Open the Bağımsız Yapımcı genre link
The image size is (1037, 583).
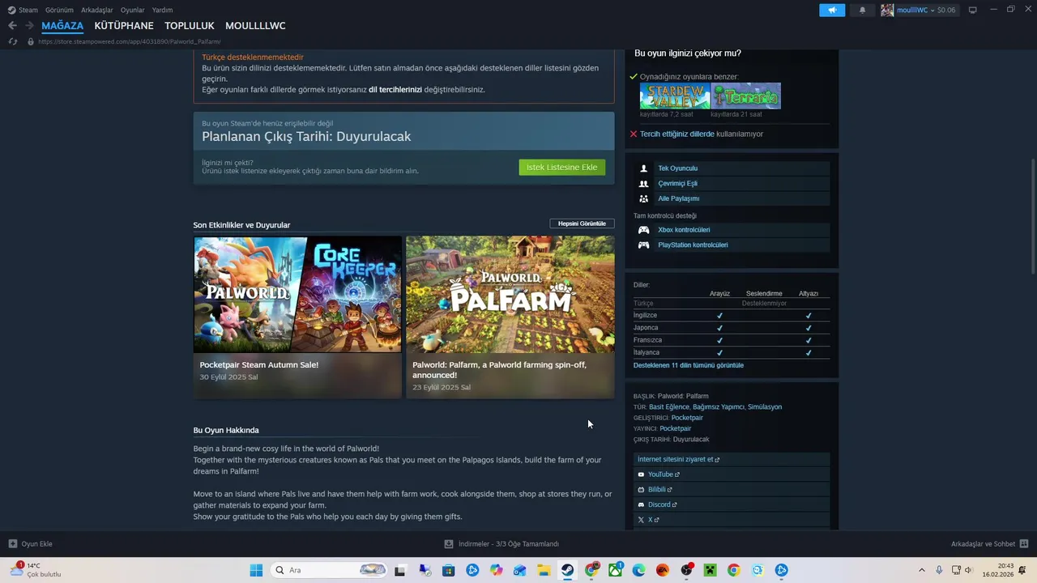pyautogui.click(x=718, y=407)
